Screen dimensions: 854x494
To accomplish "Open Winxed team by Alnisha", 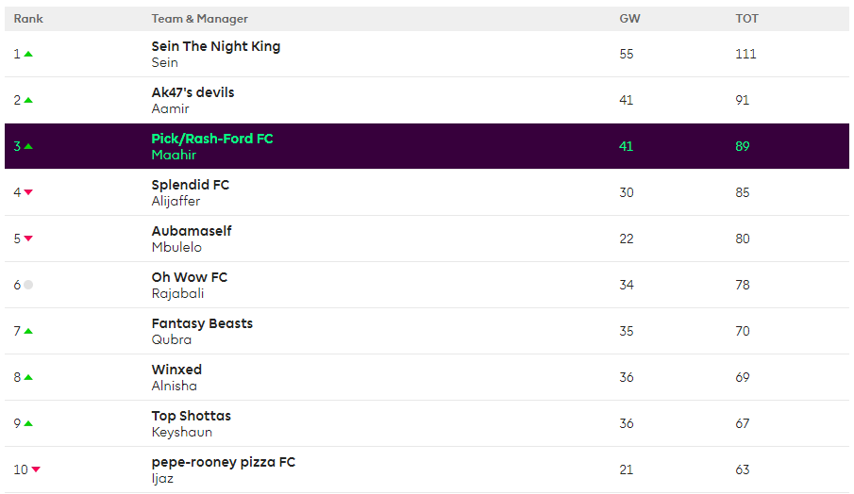I will point(176,370).
